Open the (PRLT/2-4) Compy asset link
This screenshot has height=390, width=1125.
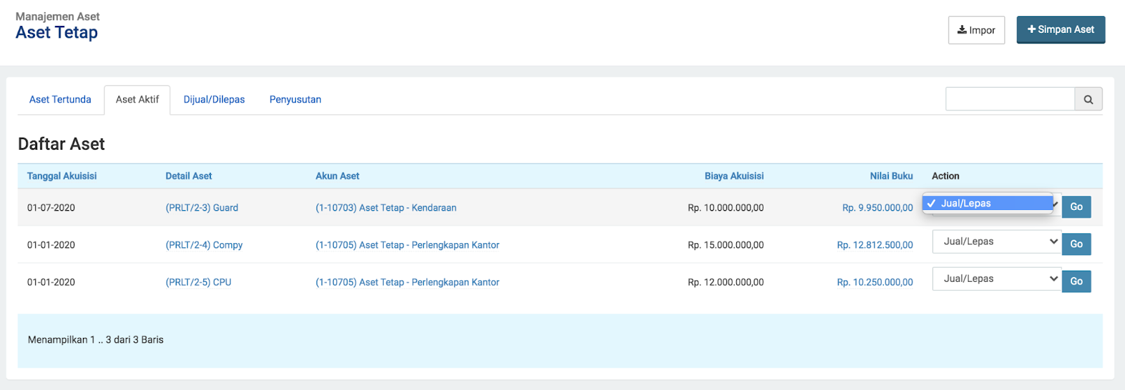(x=204, y=245)
